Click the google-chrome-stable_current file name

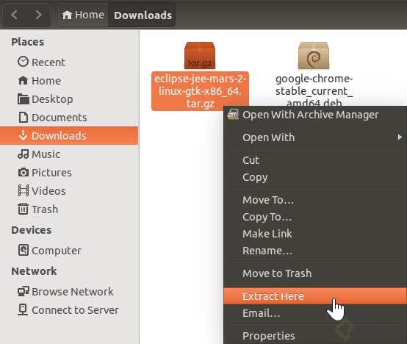(x=314, y=91)
